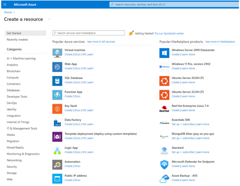Click the Virtual machine title text
The image size is (240, 186).
point(75,50)
